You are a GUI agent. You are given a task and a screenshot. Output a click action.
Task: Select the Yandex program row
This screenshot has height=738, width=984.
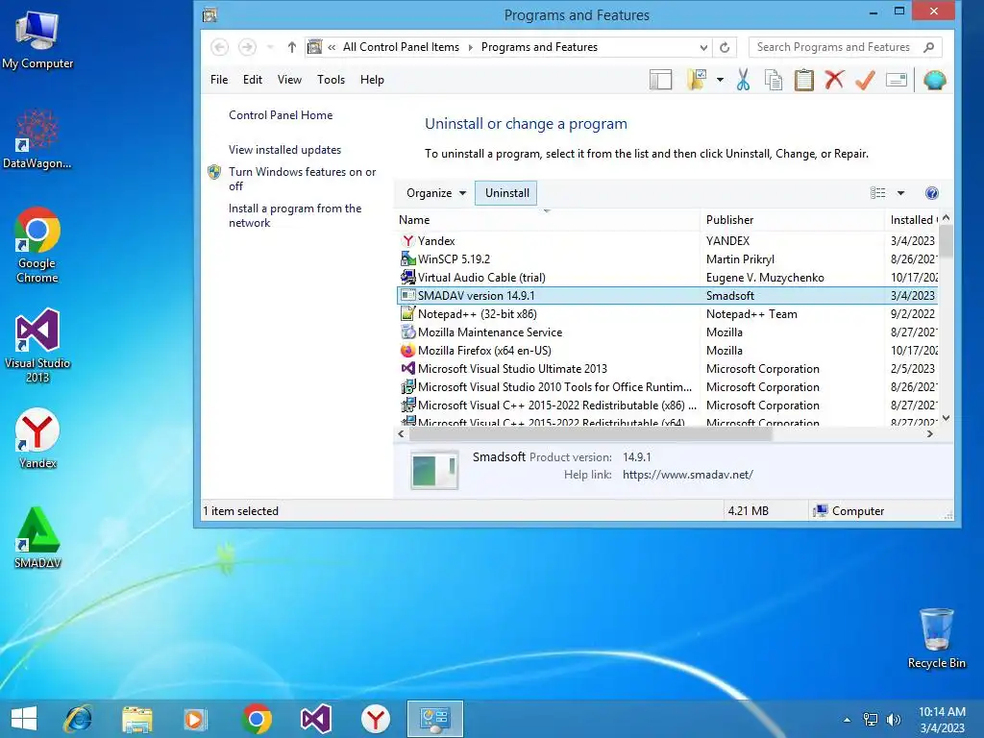tap(667, 241)
